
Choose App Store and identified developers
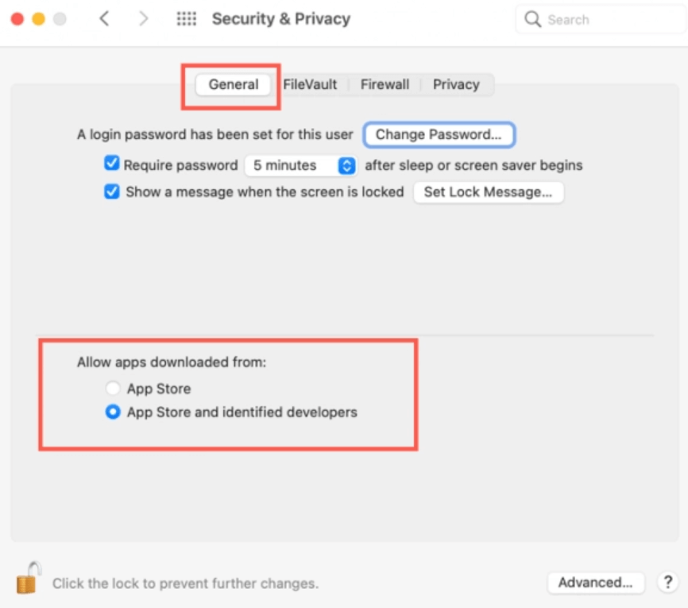click(113, 412)
